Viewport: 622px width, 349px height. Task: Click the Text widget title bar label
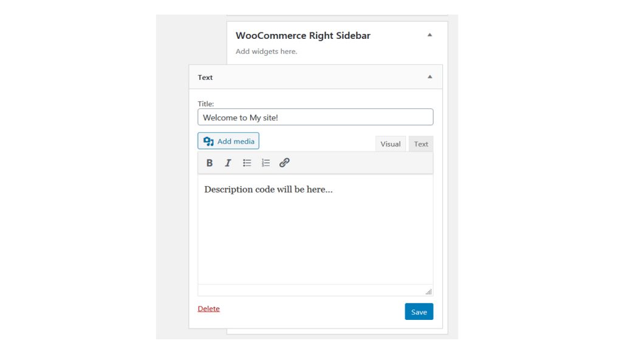point(205,78)
